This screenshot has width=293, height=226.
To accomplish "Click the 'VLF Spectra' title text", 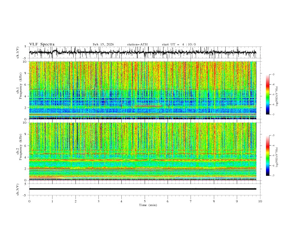I will [x=42, y=44].
